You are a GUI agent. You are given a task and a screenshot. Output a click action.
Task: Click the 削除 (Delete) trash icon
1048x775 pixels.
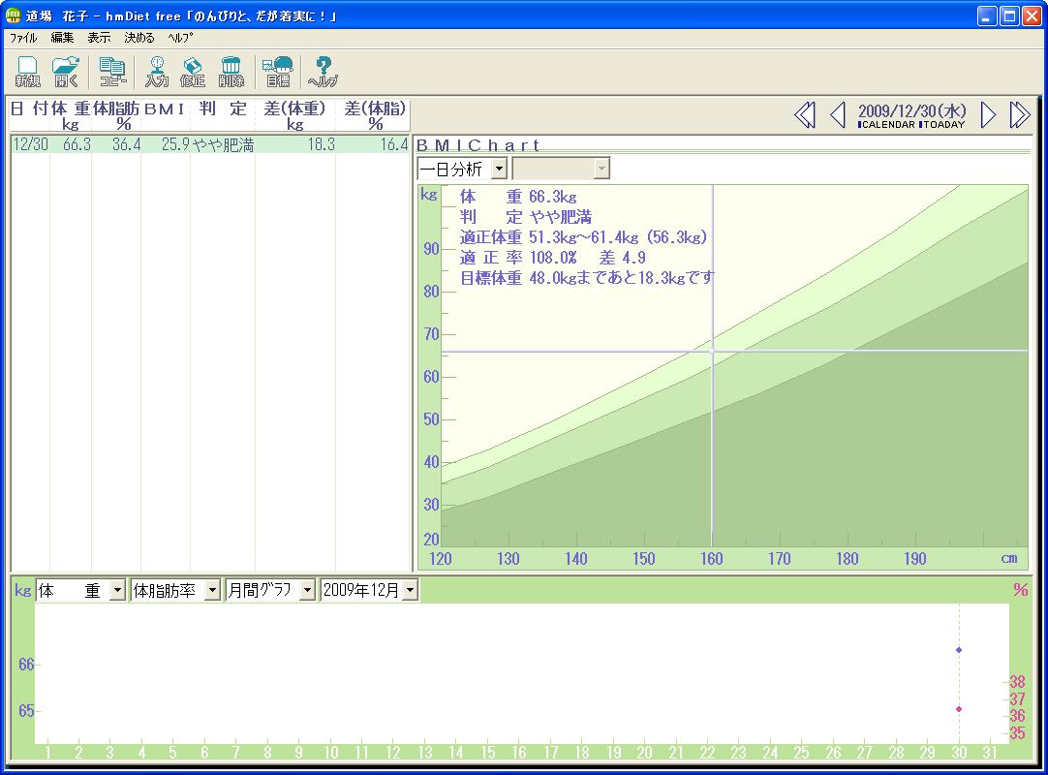point(231,72)
